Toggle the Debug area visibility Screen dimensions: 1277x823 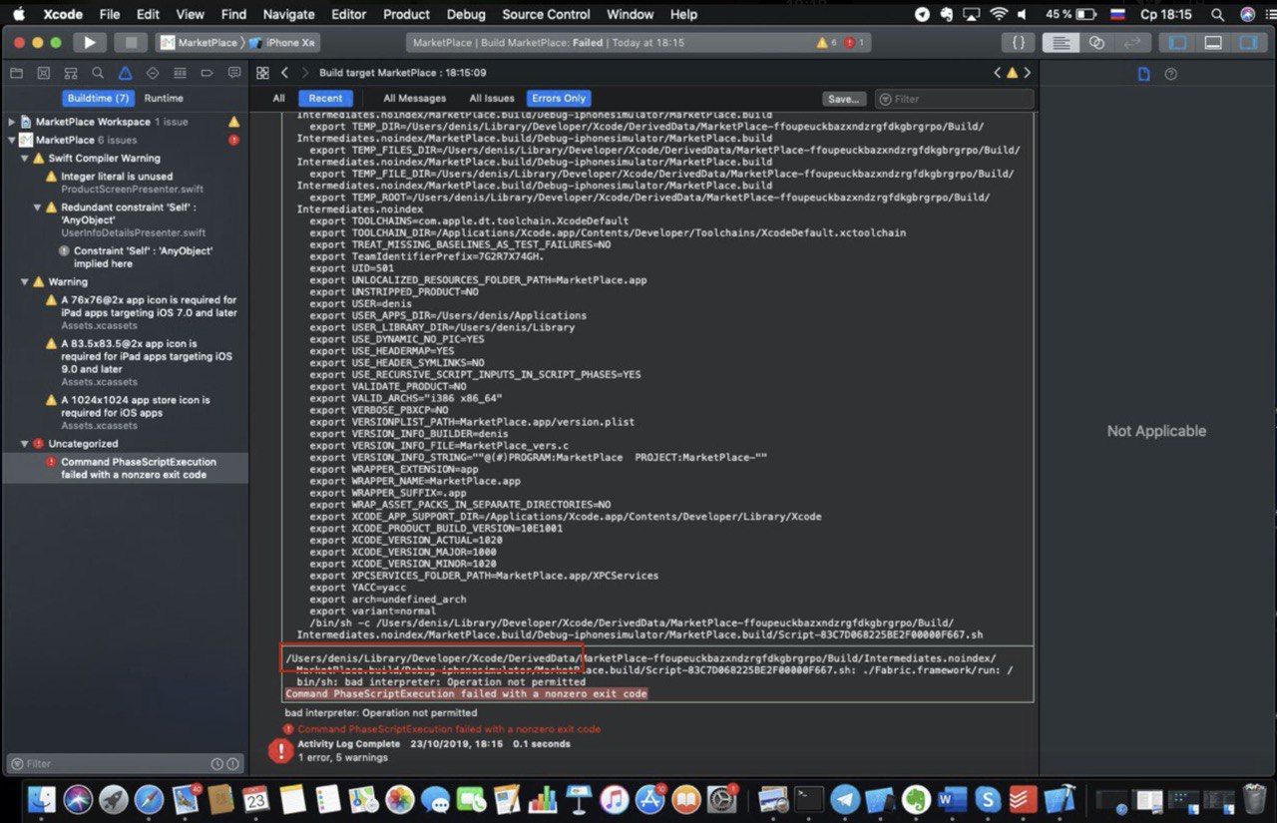1213,43
